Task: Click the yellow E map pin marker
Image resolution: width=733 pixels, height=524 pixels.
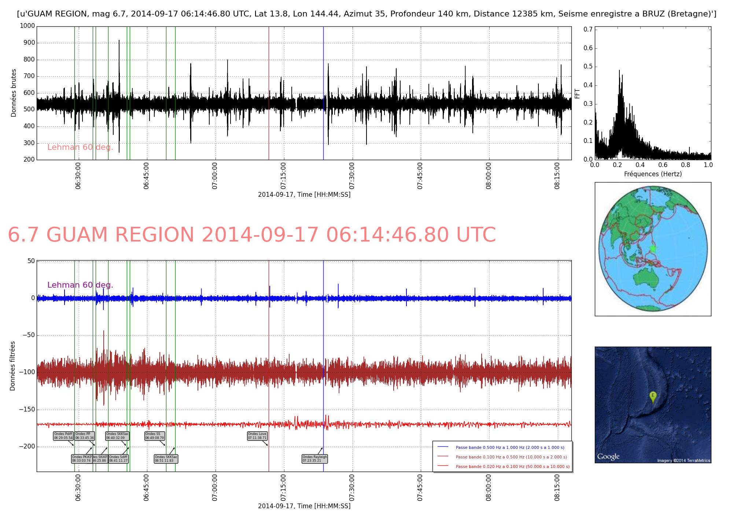Action: 653,396
